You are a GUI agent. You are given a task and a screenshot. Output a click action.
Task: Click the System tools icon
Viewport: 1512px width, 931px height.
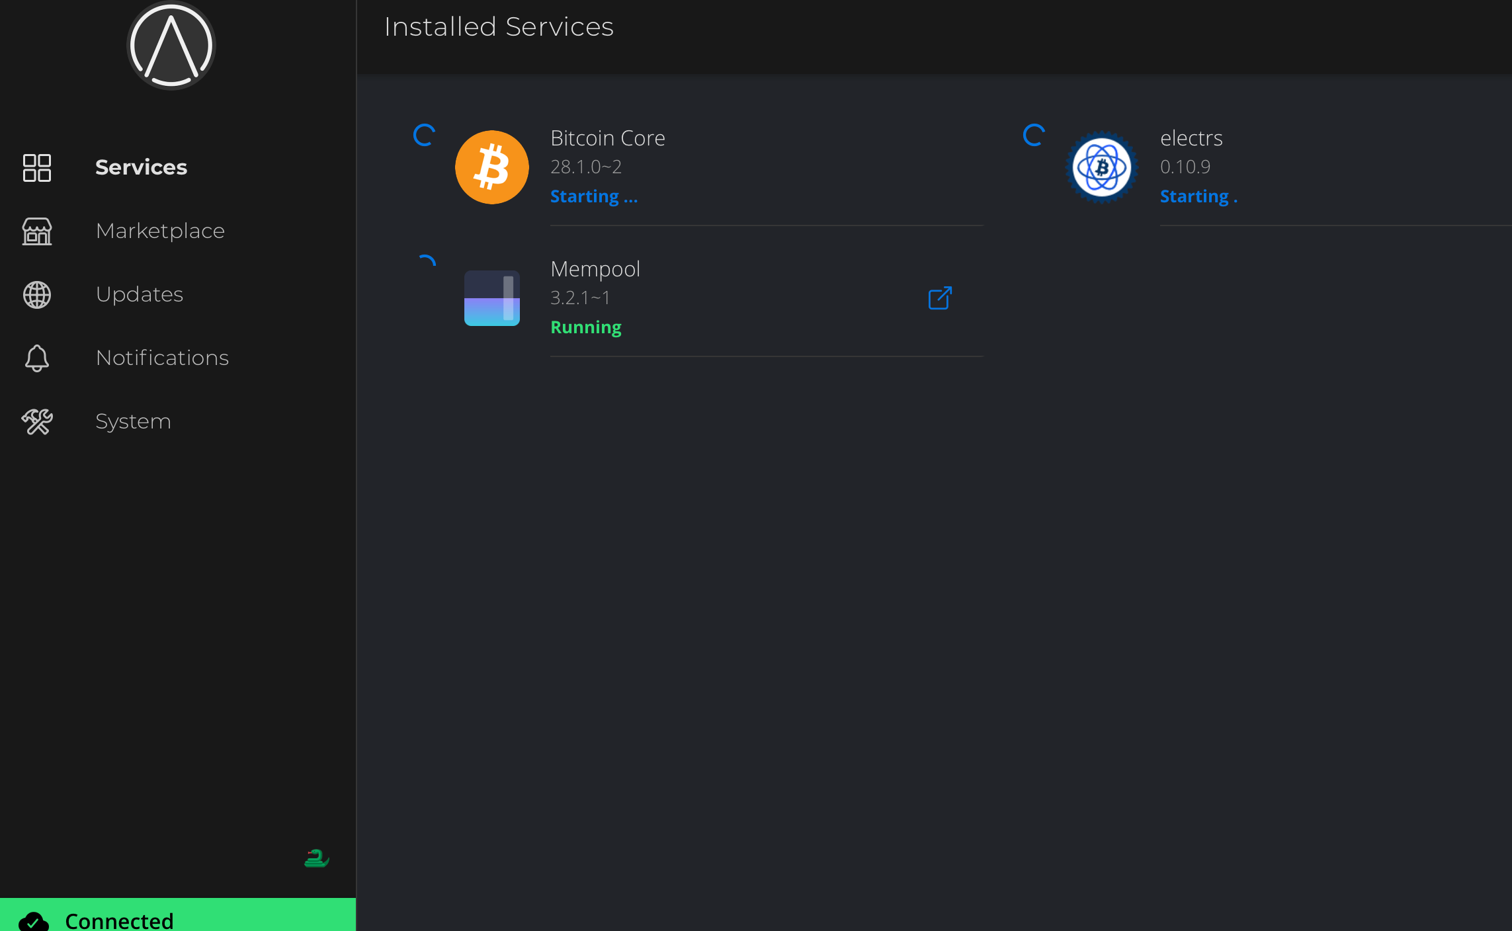(37, 422)
